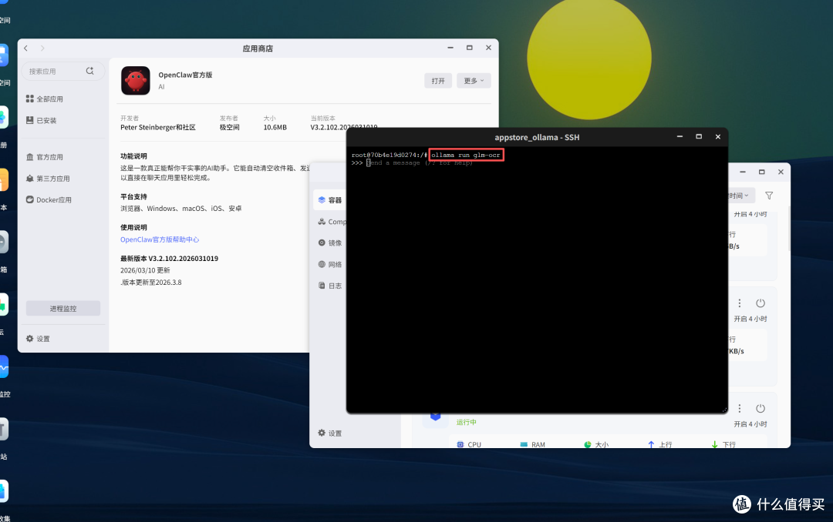This screenshot has height=522, width=833.
Task: Click the OpenClaw app icon
Action: coord(136,81)
